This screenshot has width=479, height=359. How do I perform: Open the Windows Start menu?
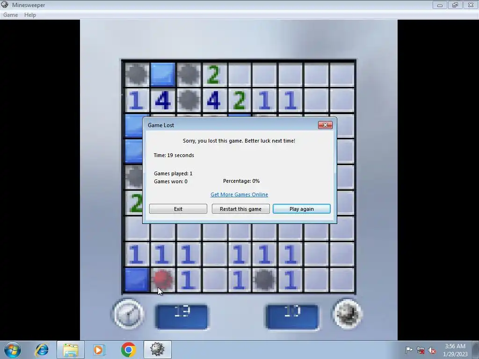(13, 350)
